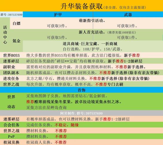Click the text 采集方法在星岬岛查询

46,108
